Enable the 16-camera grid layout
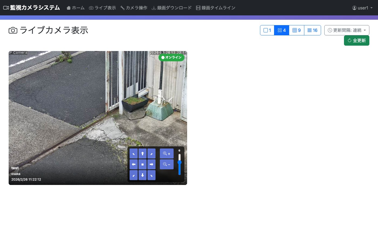This screenshot has height=243, width=378. [x=312, y=30]
